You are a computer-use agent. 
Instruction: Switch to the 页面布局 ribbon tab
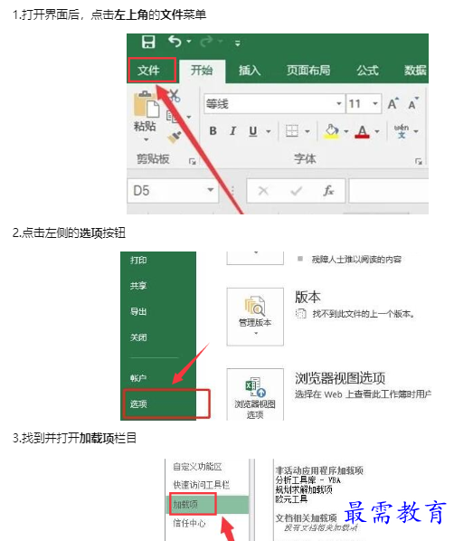[308, 71]
